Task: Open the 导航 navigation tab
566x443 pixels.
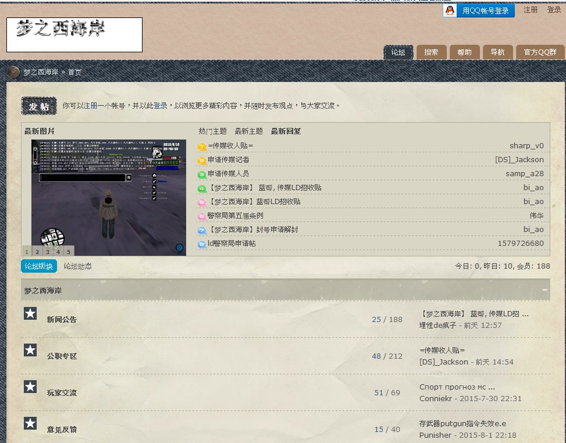Action: [497, 52]
